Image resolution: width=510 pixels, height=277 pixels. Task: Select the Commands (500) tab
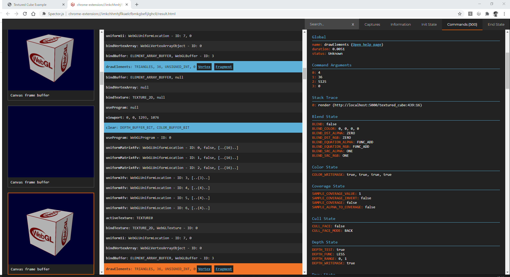tap(462, 24)
